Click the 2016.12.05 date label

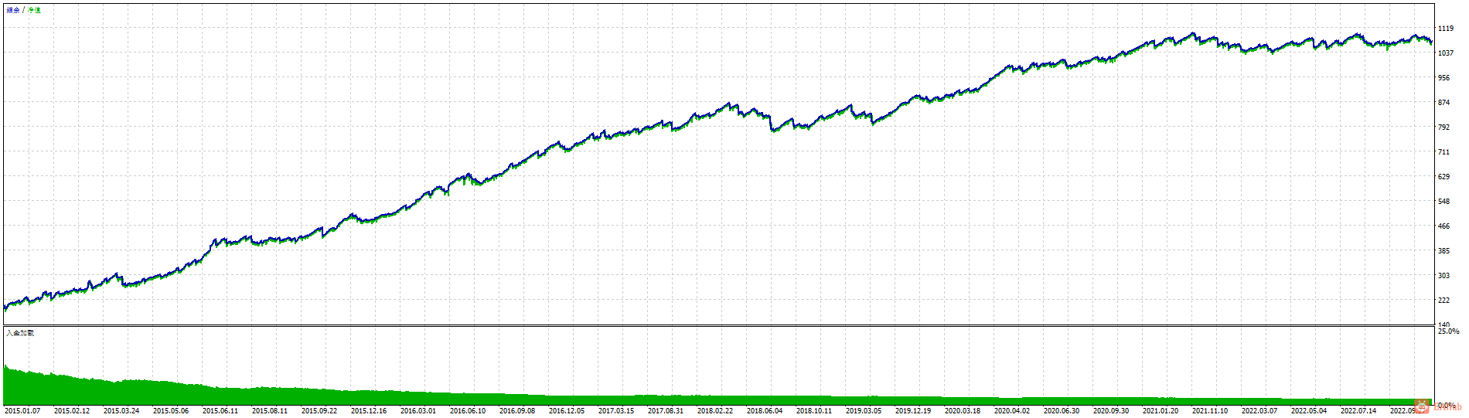[x=567, y=411]
